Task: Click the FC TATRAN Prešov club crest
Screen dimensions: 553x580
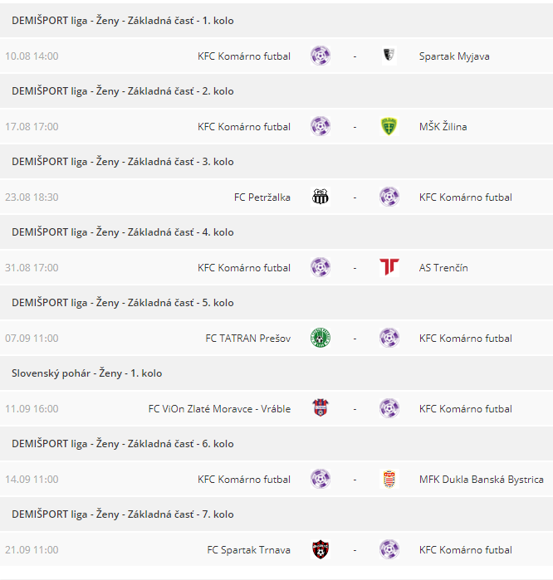Action: (x=321, y=339)
